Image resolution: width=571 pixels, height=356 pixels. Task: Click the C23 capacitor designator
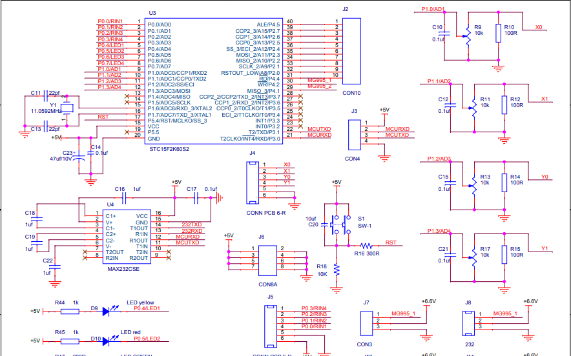click(x=68, y=153)
